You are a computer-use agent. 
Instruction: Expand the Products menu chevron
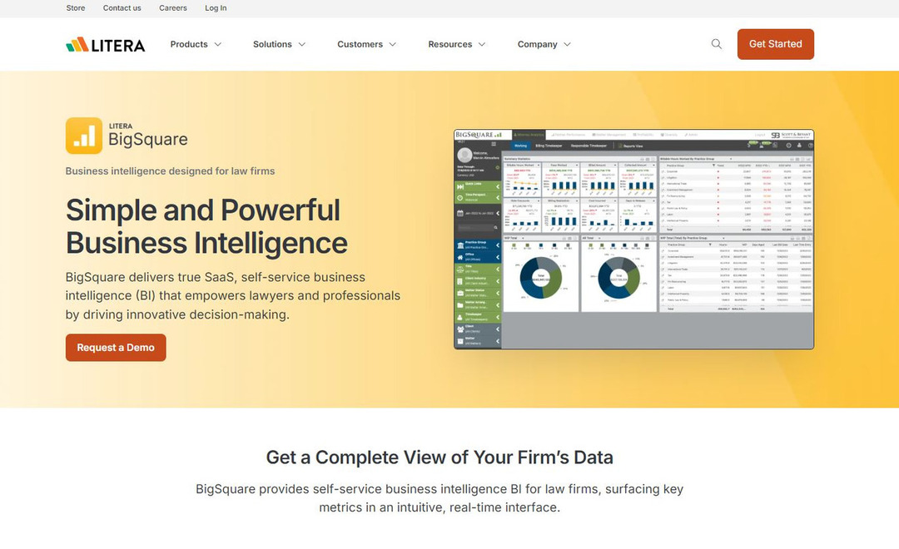click(218, 45)
